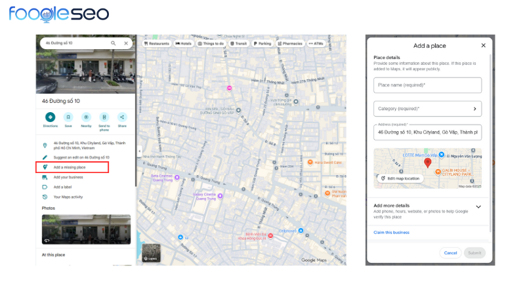Filter map by Hotels chip
Screen dimensions: 525x295
(184, 43)
